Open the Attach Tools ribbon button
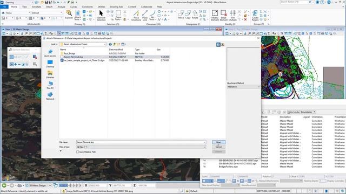346x194 pixels. [78, 15]
